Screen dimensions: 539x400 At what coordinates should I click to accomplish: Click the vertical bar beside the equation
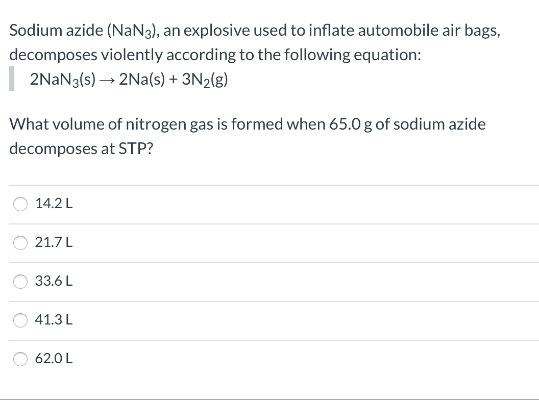(x=10, y=80)
